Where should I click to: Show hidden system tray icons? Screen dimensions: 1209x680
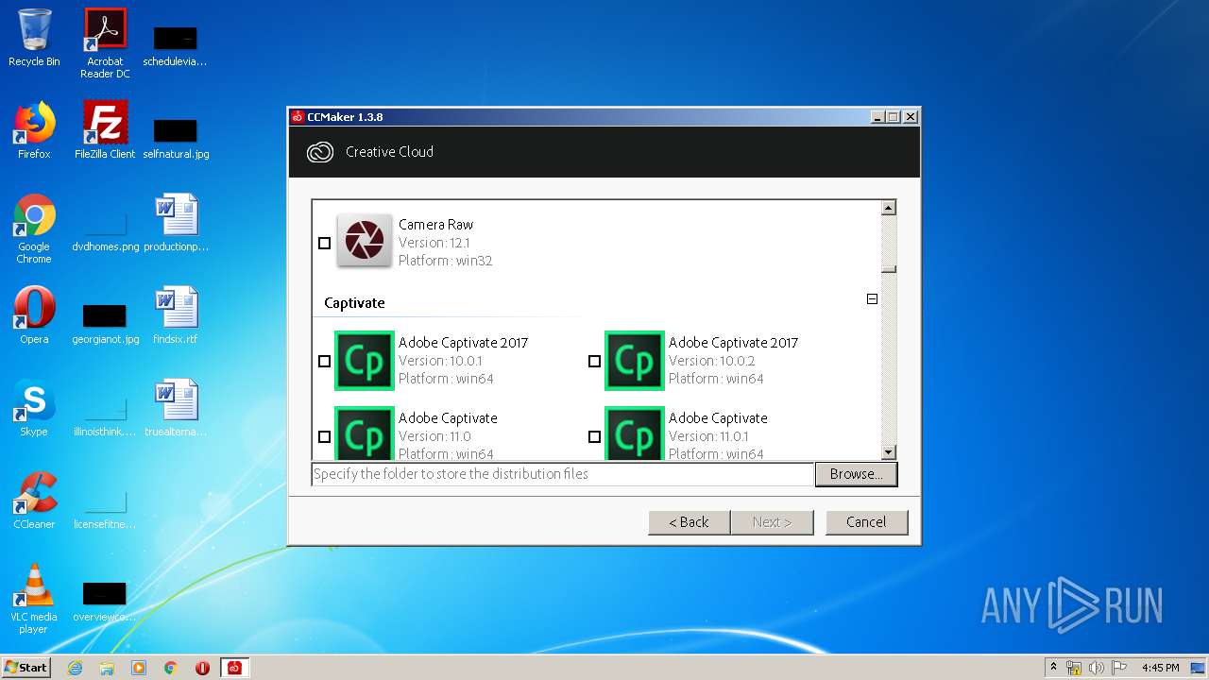(x=1053, y=668)
